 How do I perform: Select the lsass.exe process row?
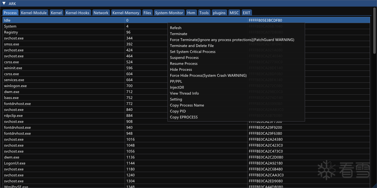(x=186, y=98)
